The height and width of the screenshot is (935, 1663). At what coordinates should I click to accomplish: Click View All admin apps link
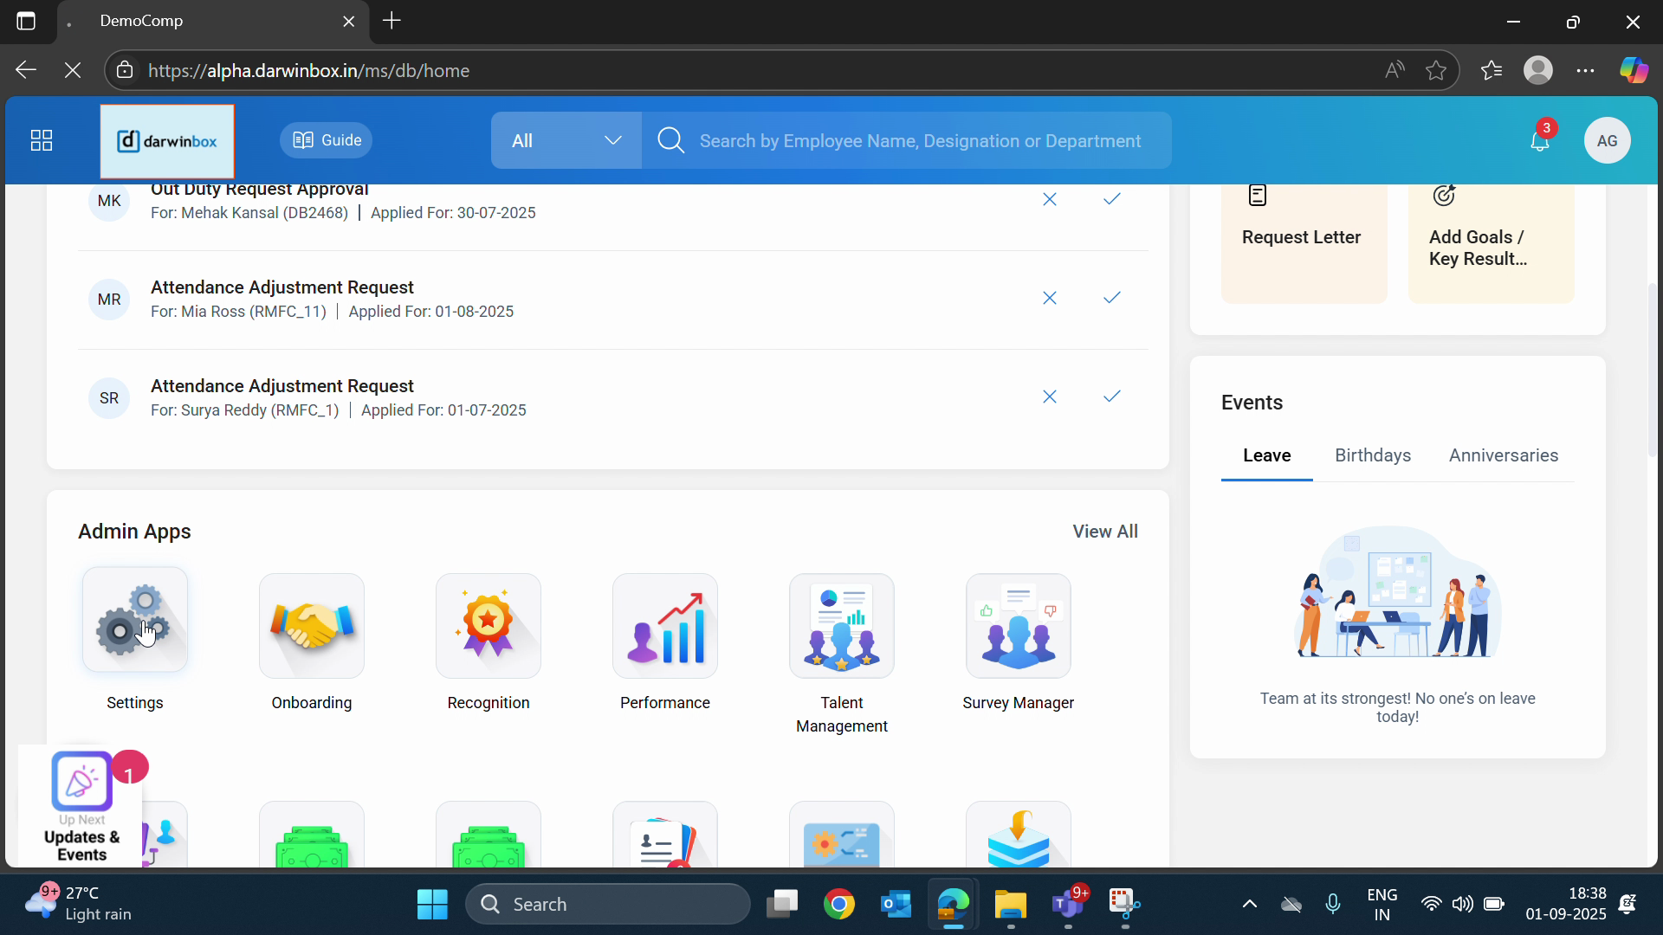click(x=1105, y=532)
